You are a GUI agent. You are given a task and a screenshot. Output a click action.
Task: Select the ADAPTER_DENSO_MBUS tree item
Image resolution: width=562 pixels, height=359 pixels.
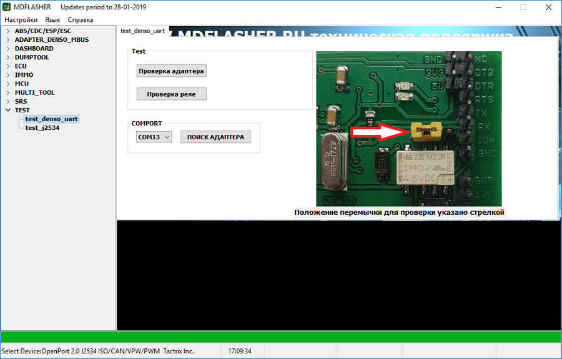52,40
